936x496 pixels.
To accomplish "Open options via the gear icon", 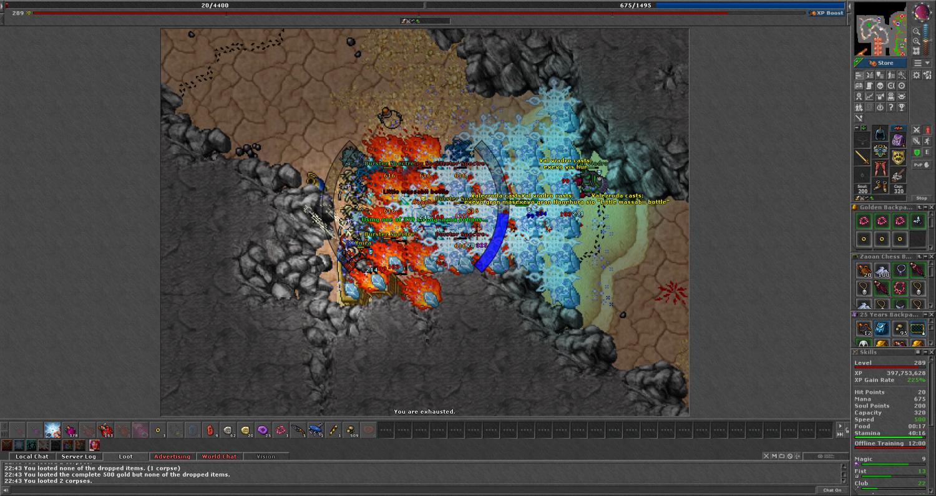I will [x=916, y=75].
